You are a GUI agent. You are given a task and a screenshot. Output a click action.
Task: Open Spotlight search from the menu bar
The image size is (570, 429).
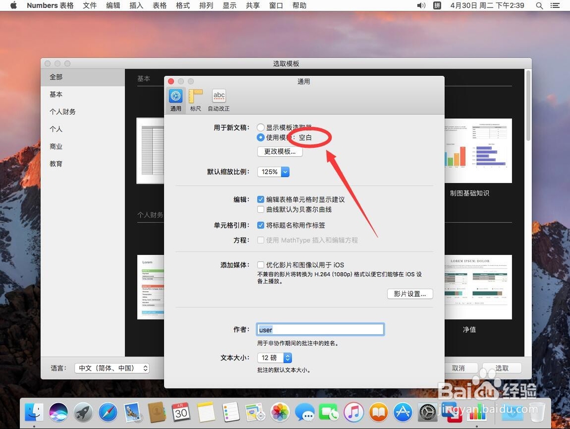click(539, 6)
